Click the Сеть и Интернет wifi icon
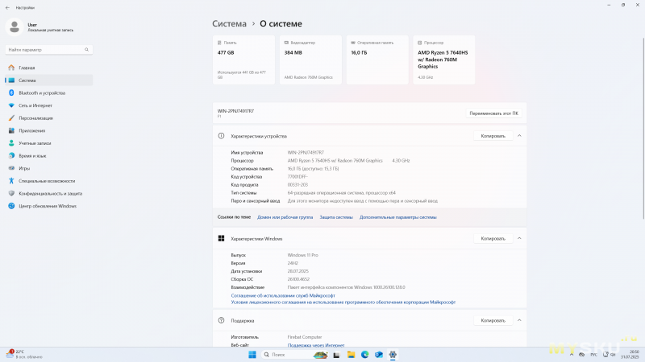645x362 pixels. [11, 105]
